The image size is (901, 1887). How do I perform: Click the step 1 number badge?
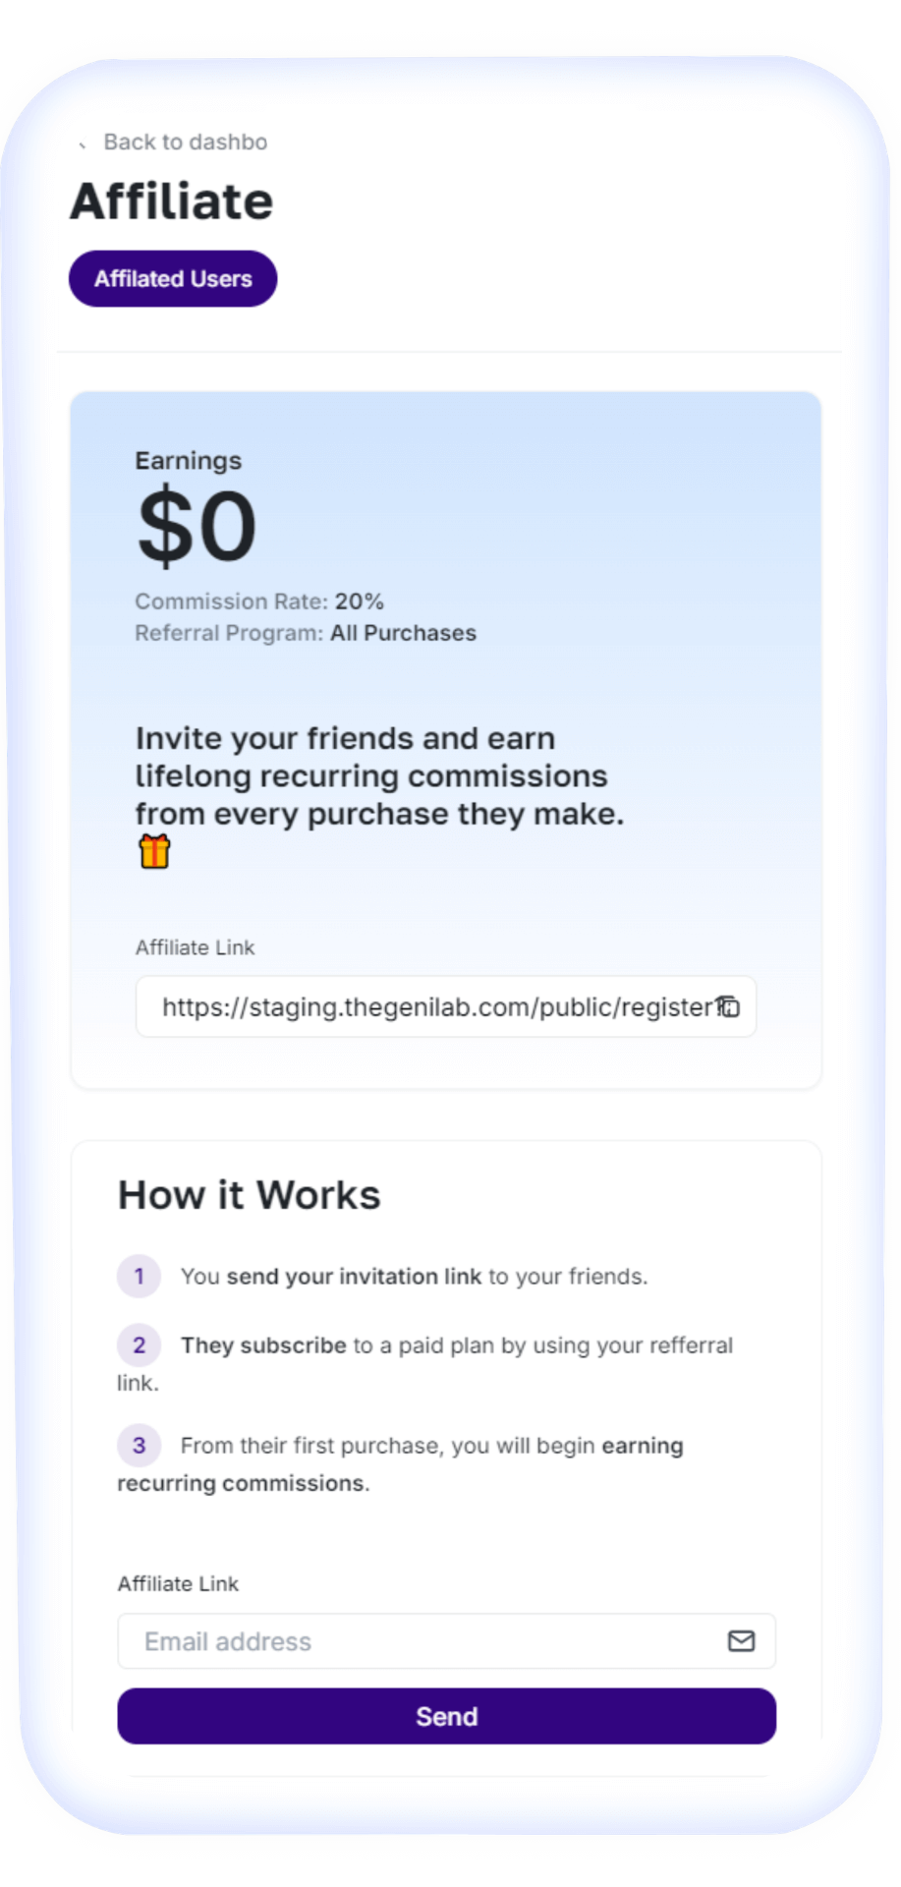(139, 1277)
